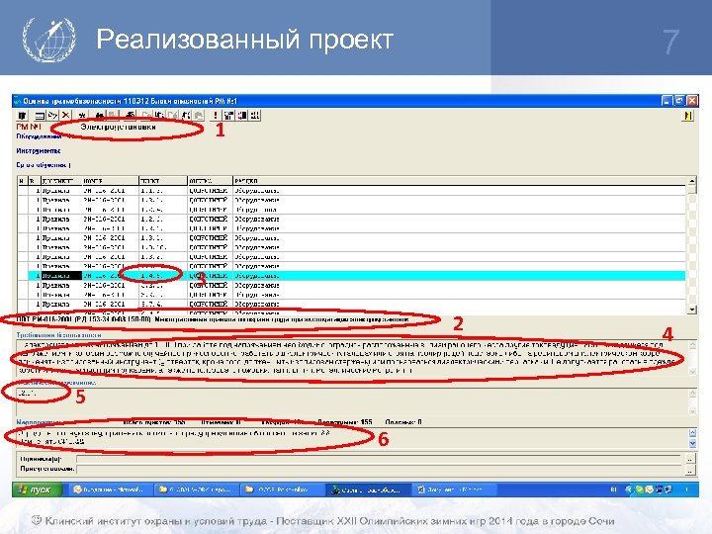Click the table scrollbar up arrow
The image size is (712, 534).
[x=691, y=181]
